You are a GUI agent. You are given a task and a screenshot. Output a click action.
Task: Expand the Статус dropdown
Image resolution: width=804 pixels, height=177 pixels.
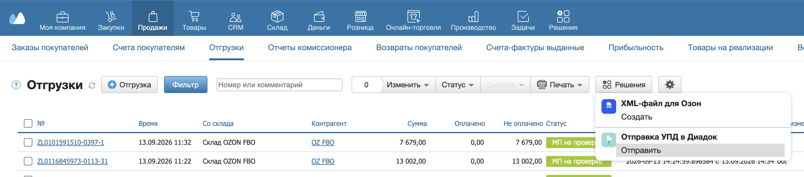click(x=458, y=85)
